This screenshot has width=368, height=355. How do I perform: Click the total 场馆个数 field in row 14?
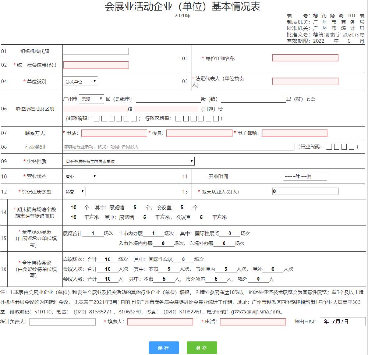(74, 207)
